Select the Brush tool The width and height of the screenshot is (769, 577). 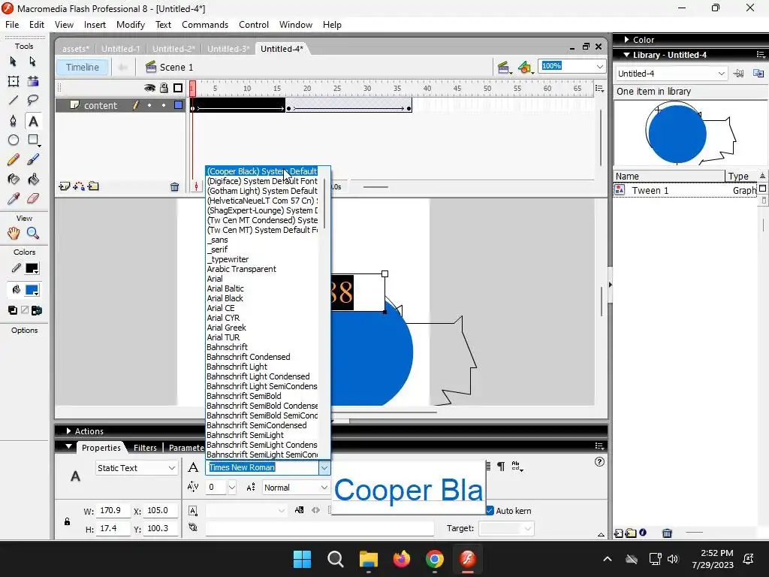pyautogui.click(x=33, y=159)
